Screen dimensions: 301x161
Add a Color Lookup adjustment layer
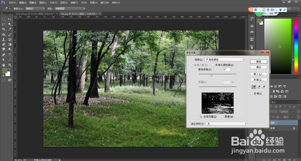tap(287, 91)
